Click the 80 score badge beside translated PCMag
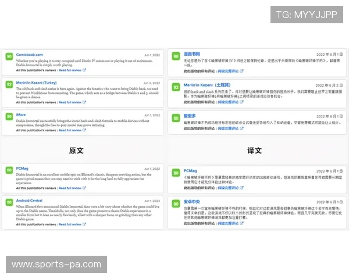The width and height of the screenshot is (349, 279). (x=176, y=173)
